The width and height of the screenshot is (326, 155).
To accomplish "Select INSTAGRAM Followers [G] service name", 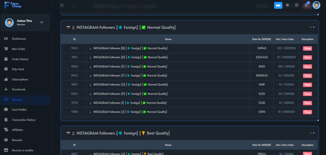I will tap(128, 85).
